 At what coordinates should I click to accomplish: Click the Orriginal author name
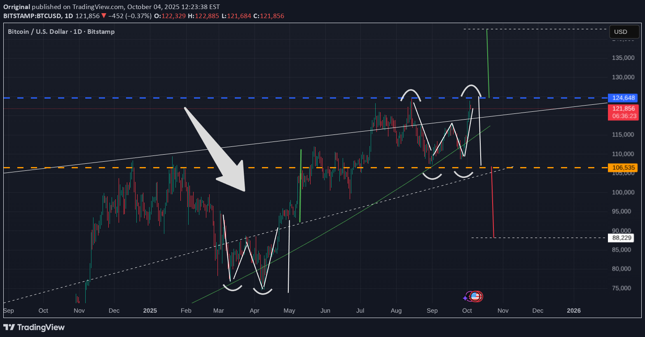pyautogui.click(x=16, y=7)
